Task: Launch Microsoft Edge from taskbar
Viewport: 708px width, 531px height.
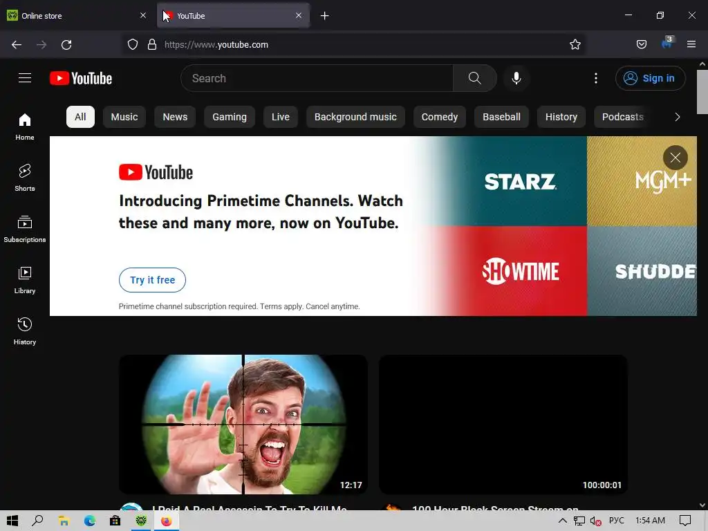Action: pyautogui.click(x=89, y=521)
